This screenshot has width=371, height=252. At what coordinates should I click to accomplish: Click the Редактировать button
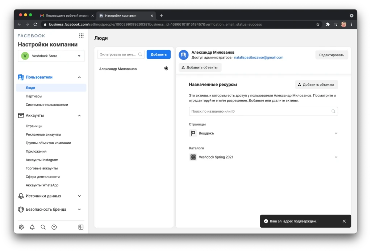pyautogui.click(x=332, y=55)
